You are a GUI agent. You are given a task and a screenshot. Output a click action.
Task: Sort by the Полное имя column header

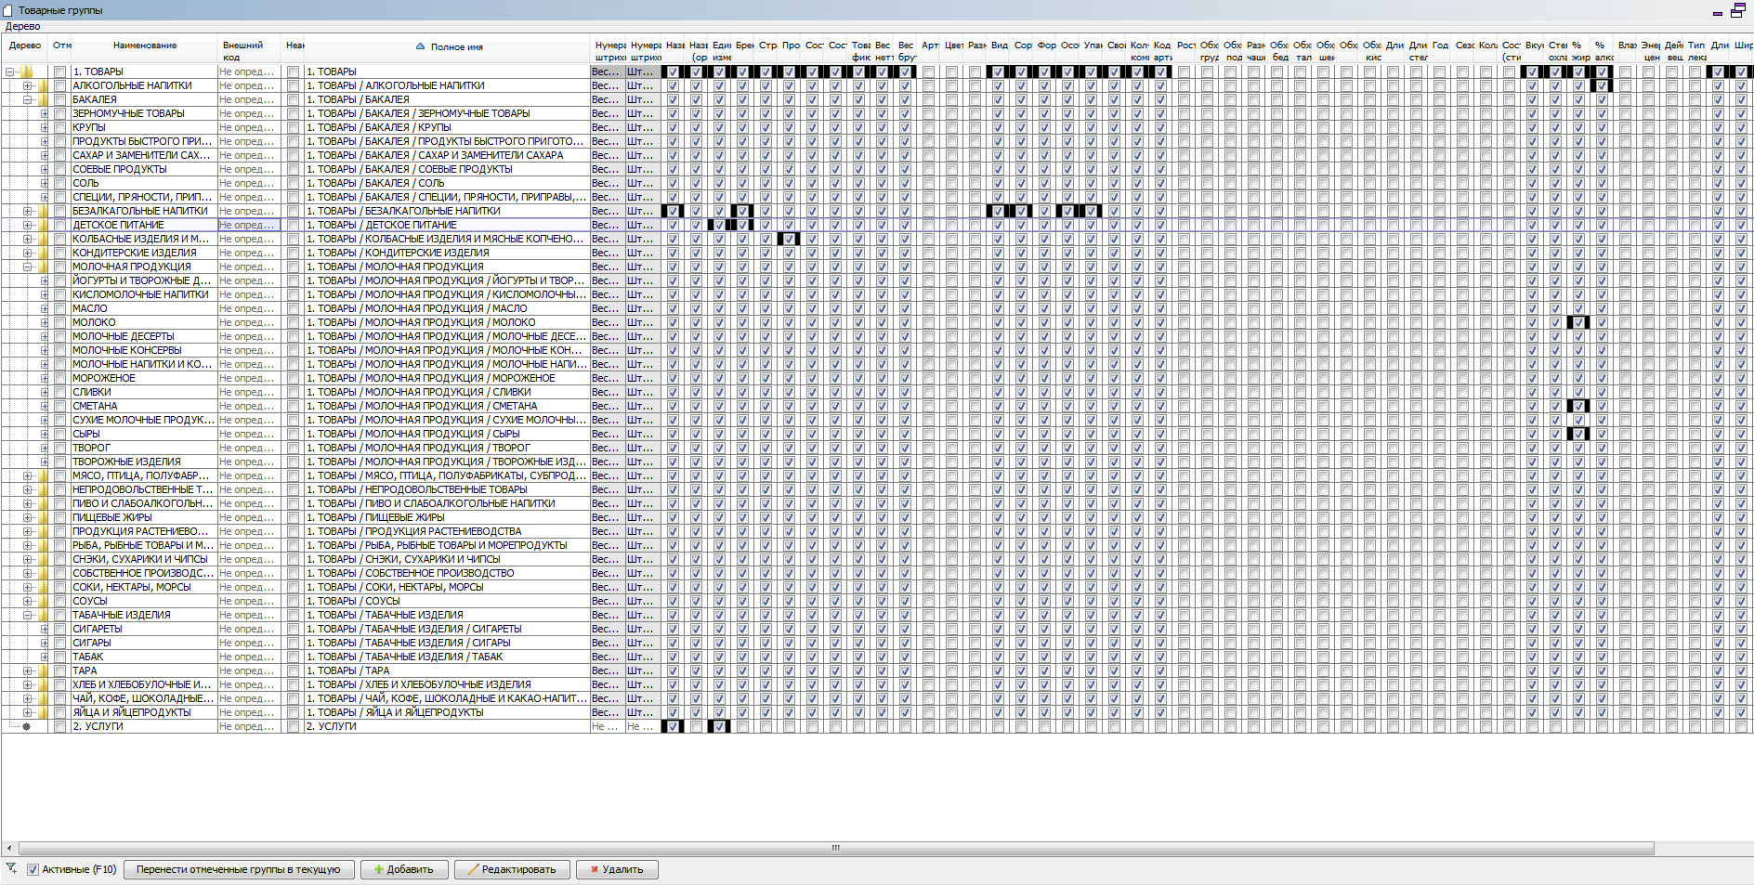click(x=455, y=46)
